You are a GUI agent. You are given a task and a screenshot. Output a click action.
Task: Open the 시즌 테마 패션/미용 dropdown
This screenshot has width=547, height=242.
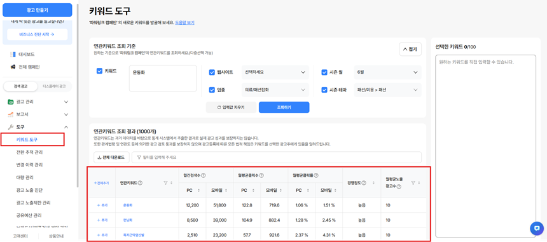387,90
